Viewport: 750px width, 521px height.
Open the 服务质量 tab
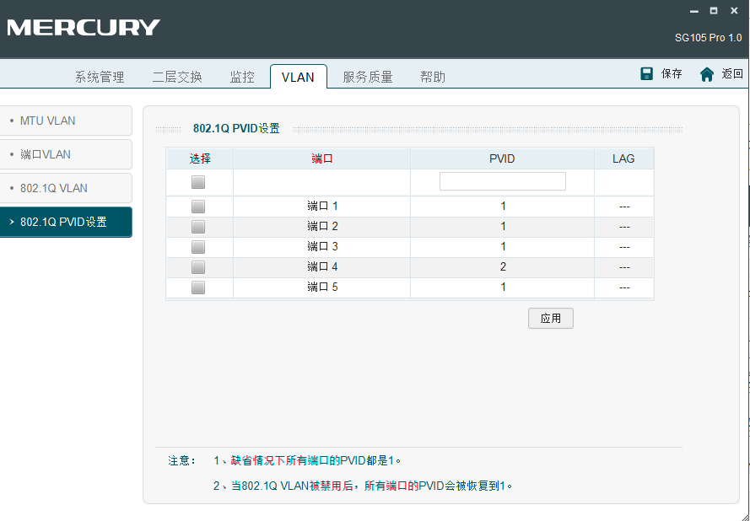368,78
